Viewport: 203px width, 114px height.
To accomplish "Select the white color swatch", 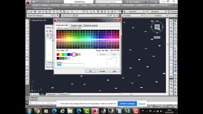I will (x=74, y=54).
